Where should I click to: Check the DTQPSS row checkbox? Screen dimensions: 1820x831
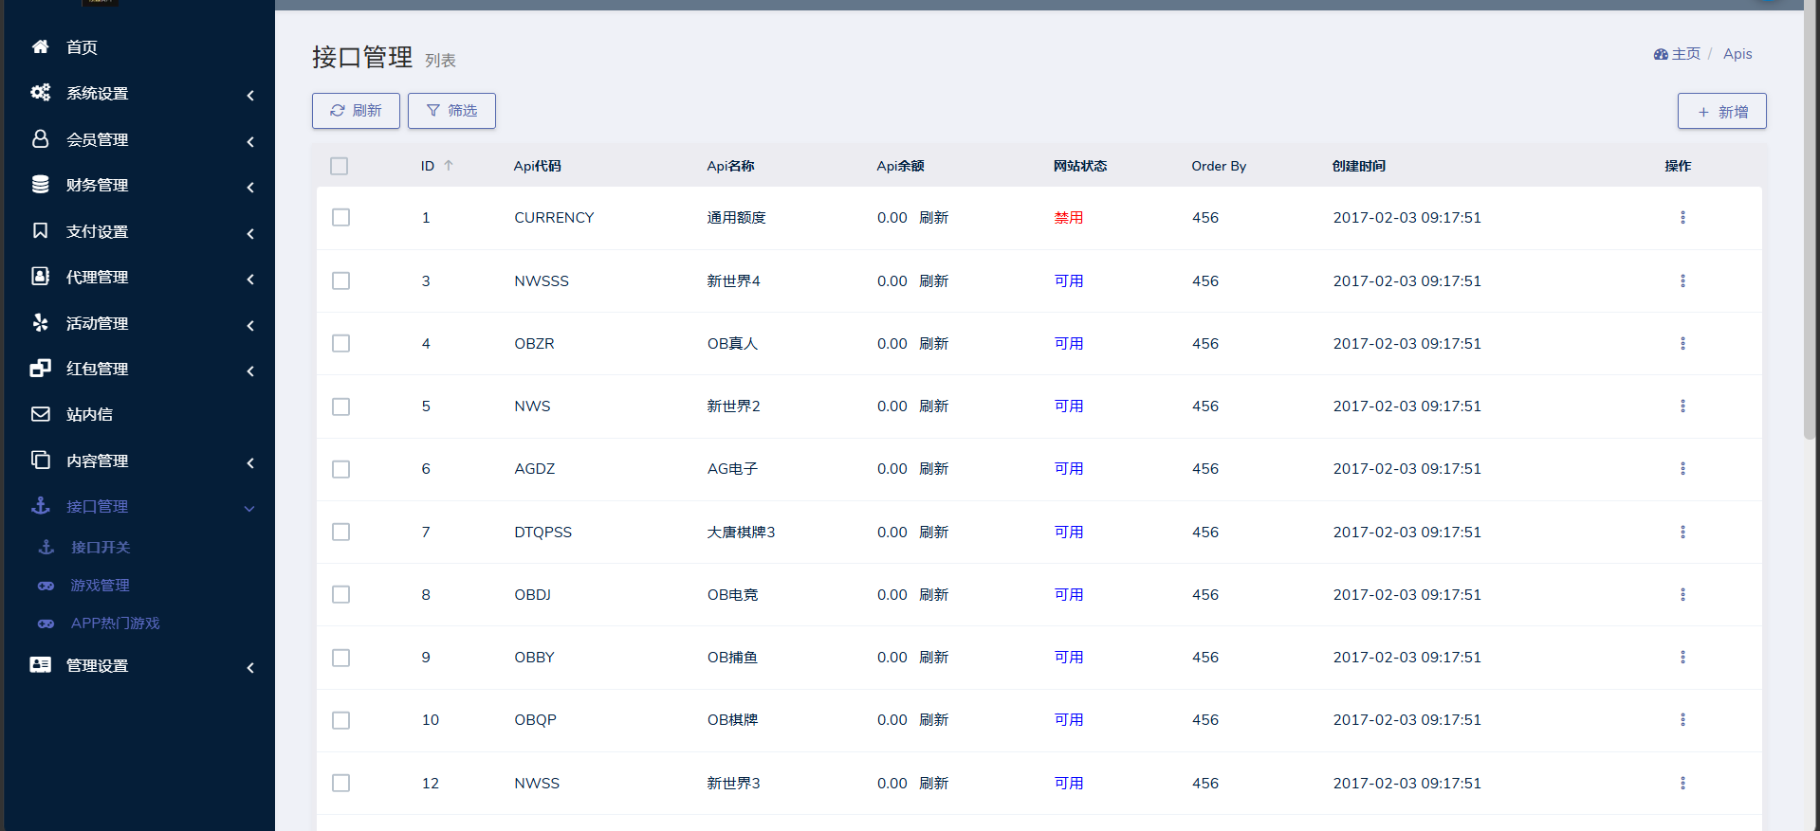[x=340, y=532]
